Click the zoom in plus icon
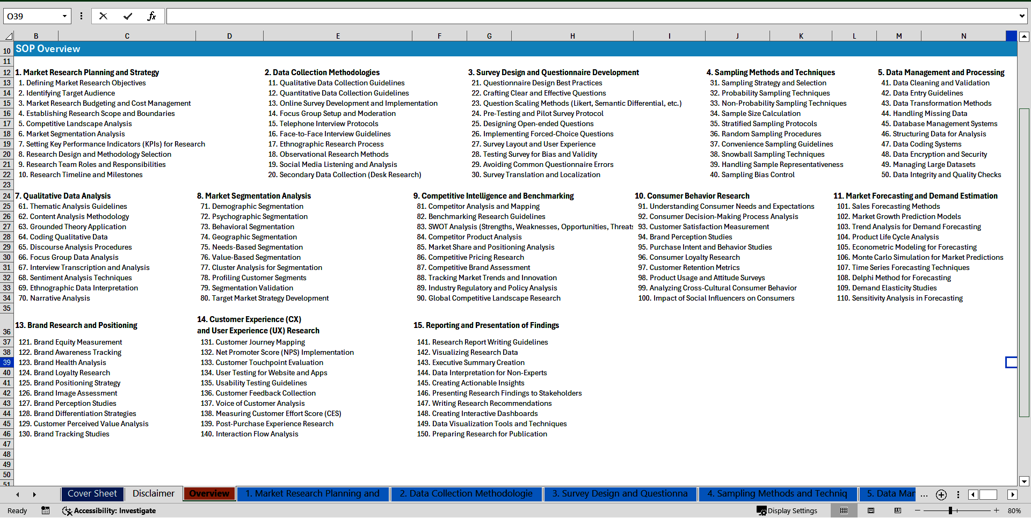The width and height of the screenshot is (1031, 518). click(x=996, y=510)
